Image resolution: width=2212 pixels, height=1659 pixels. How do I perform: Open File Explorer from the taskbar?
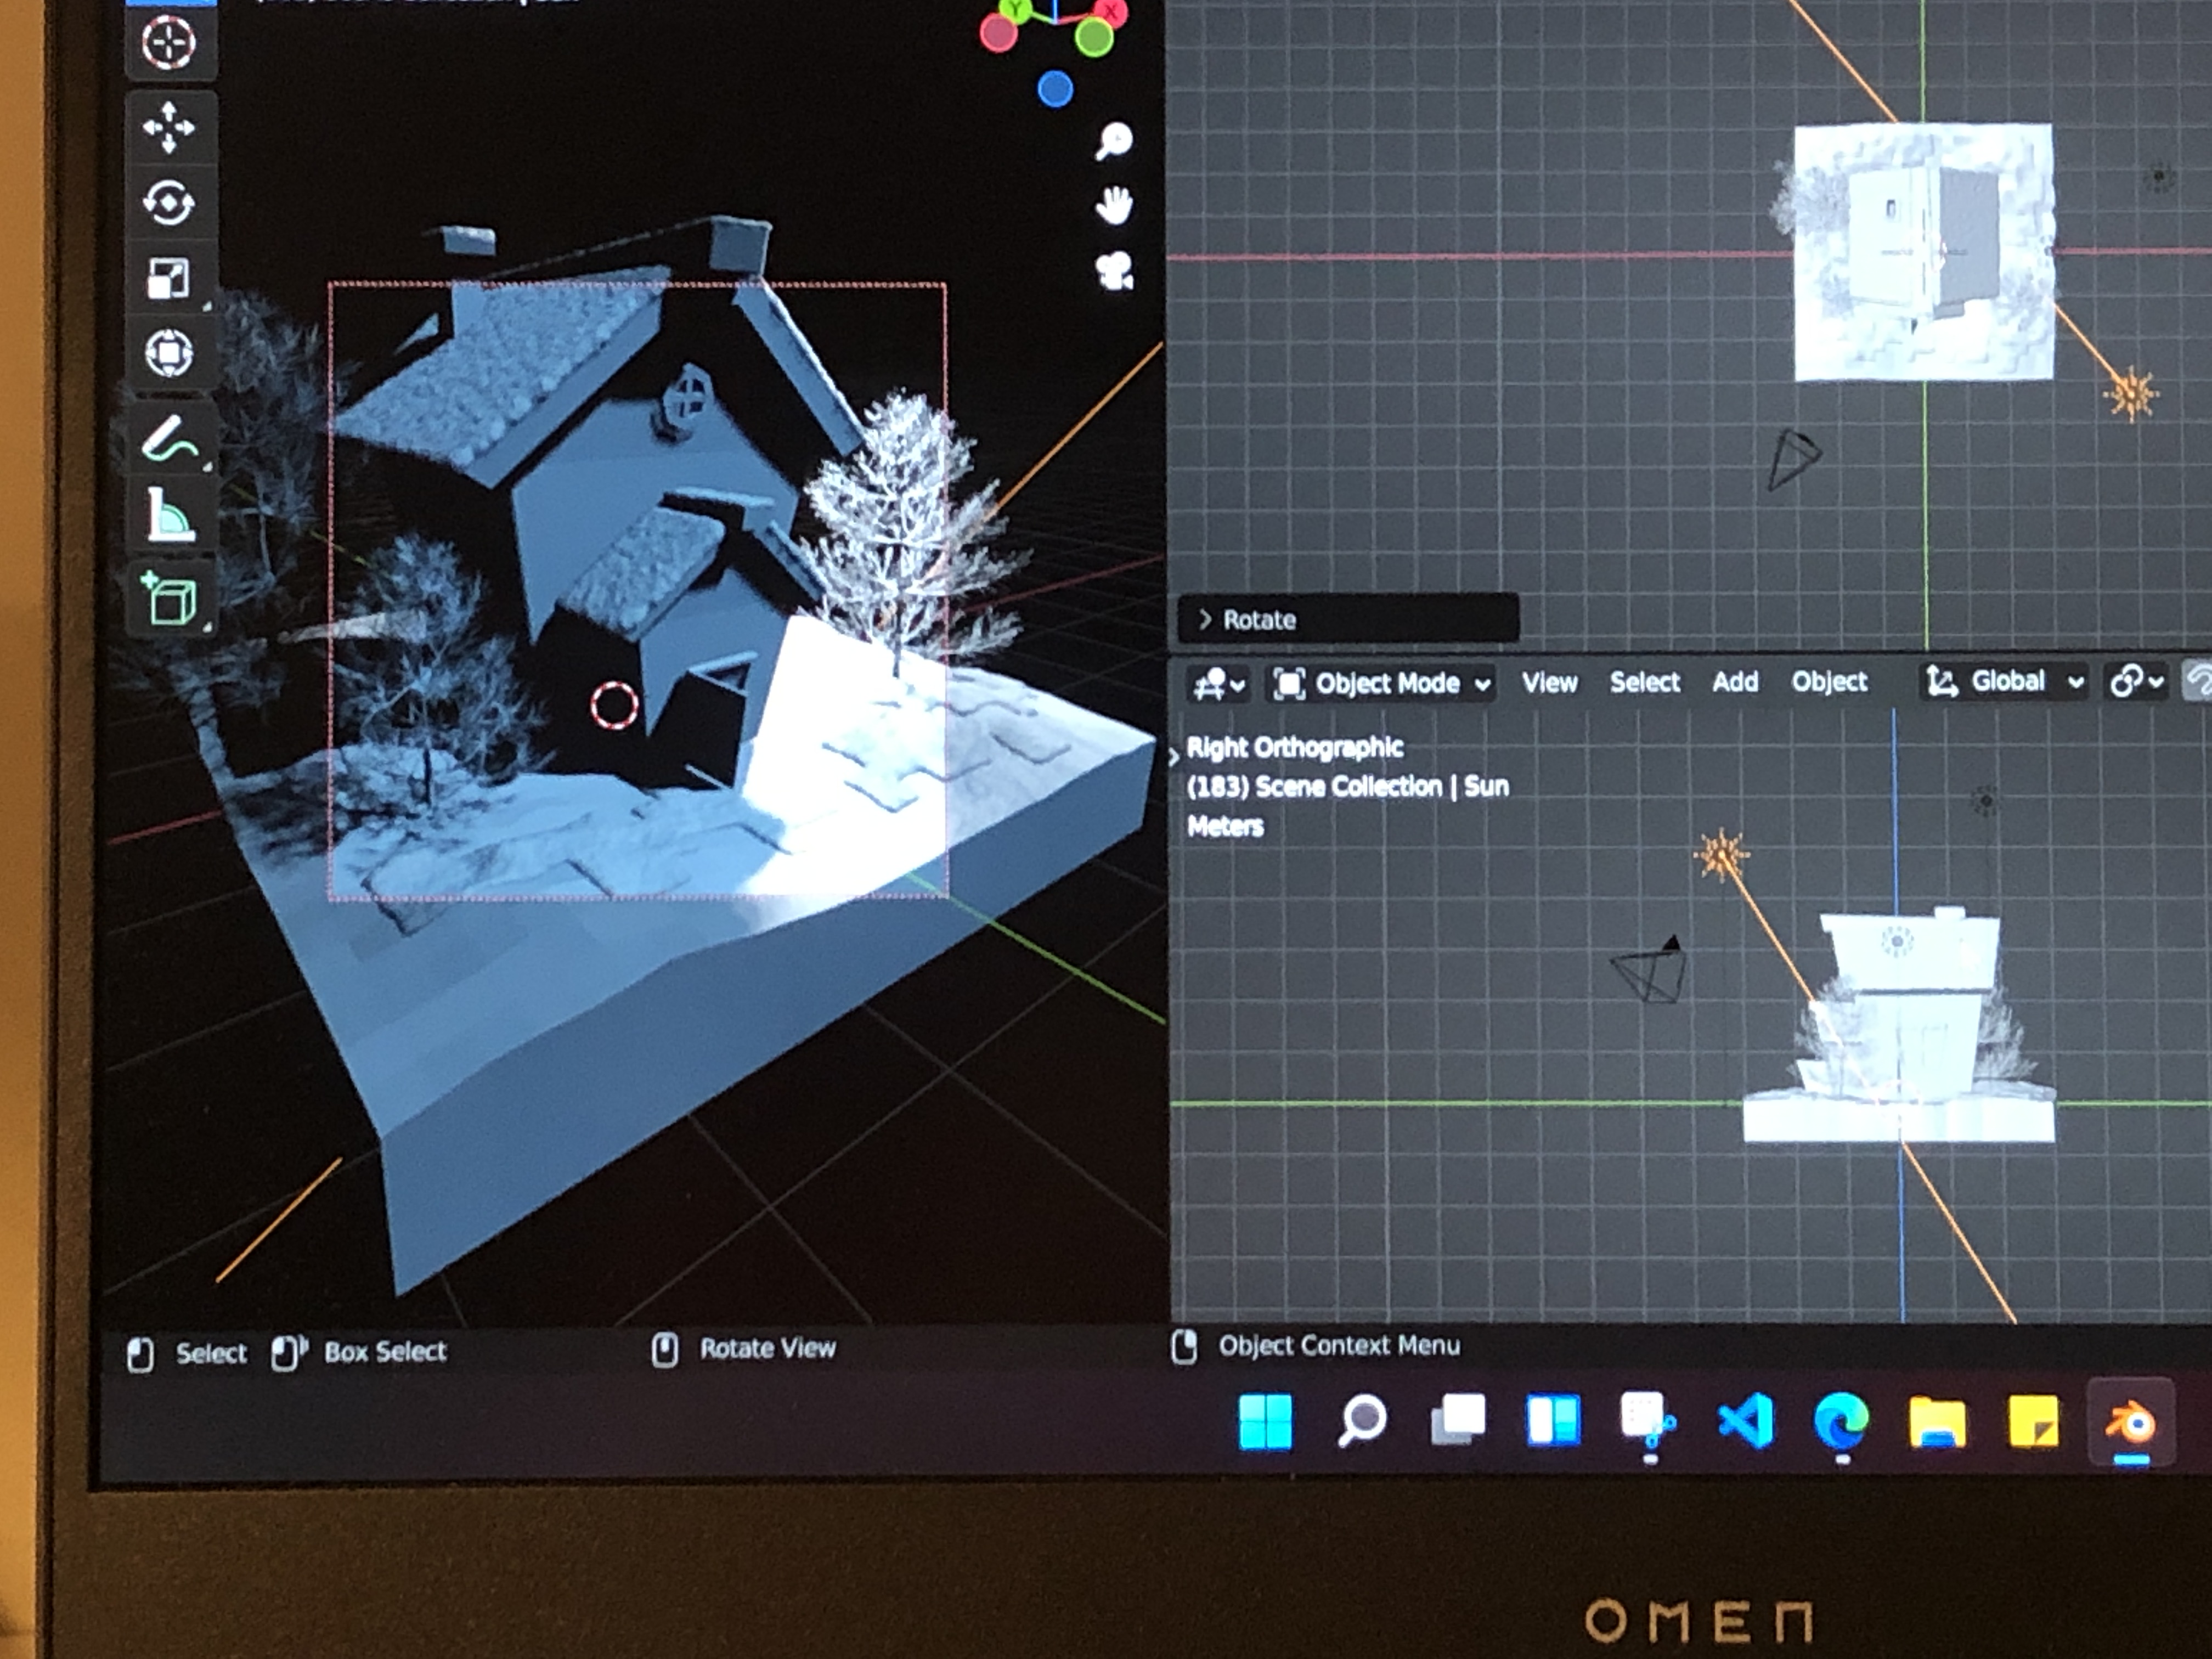(1937, 1422)
